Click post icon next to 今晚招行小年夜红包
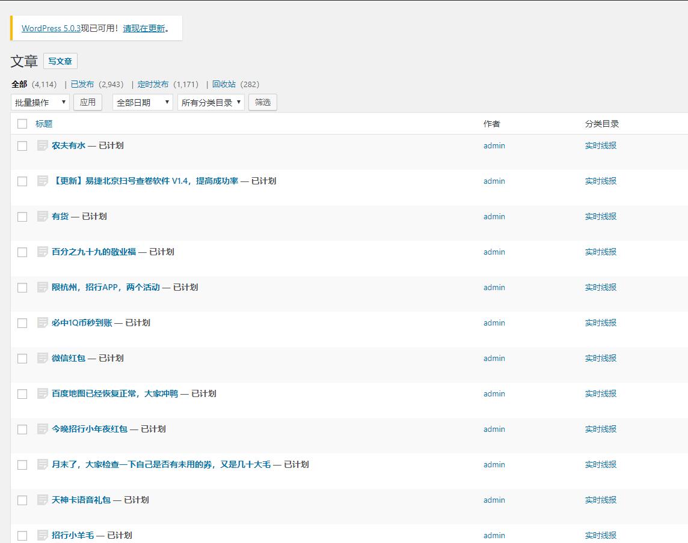Viewport: 688px width, 543px height. tap(42, 429)
